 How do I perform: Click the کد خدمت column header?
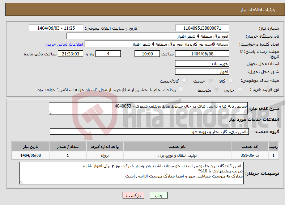[250, 147]
